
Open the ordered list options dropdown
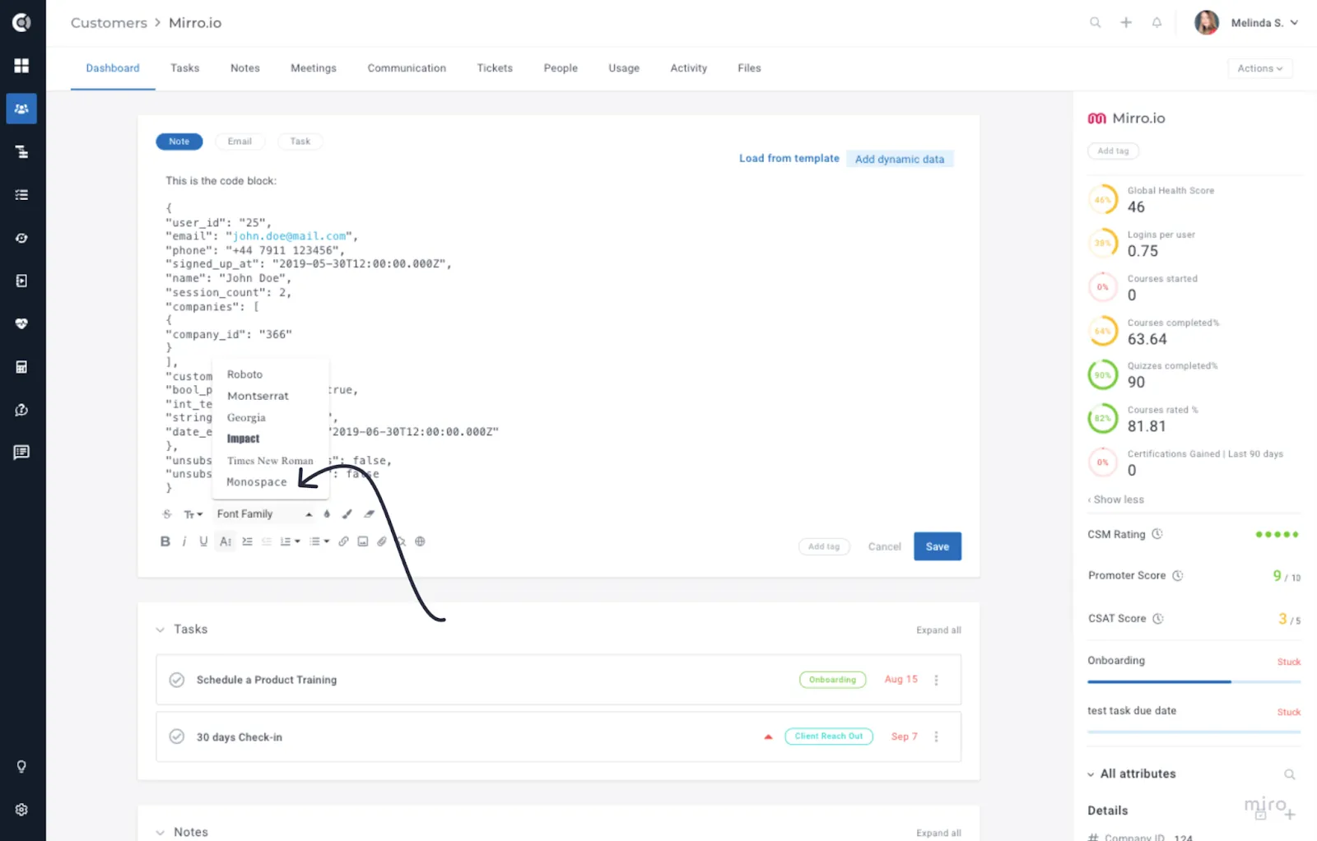pos(290,541)
